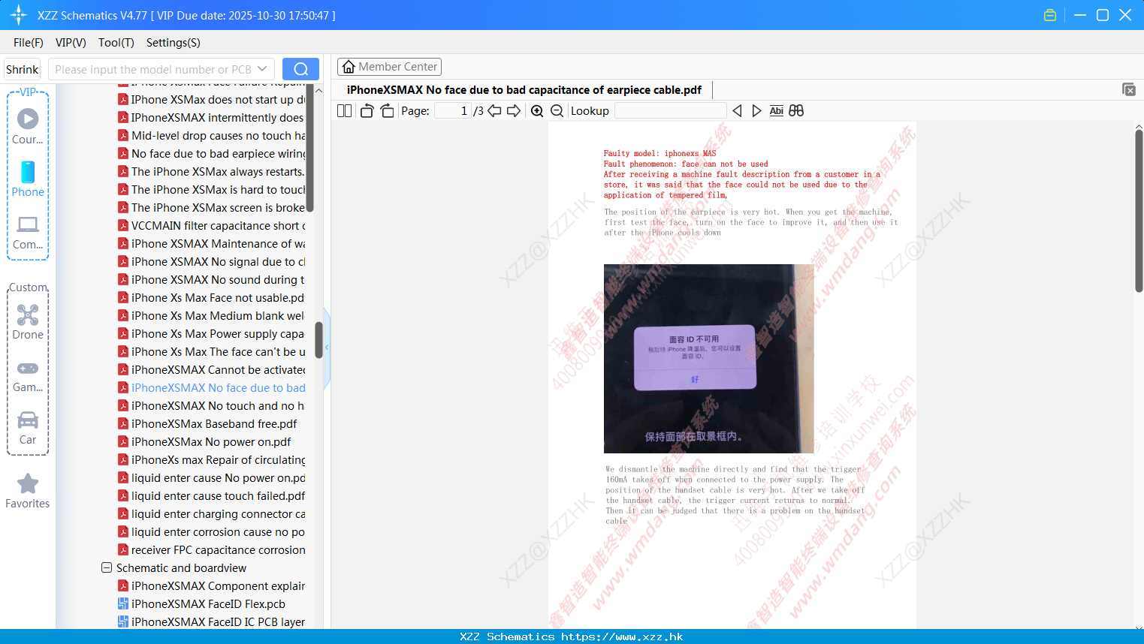This screenshot has width=1144, height=644.
Task: Open 'liquid enter corrosion cause no po'
Action: [x=218, y=531]
